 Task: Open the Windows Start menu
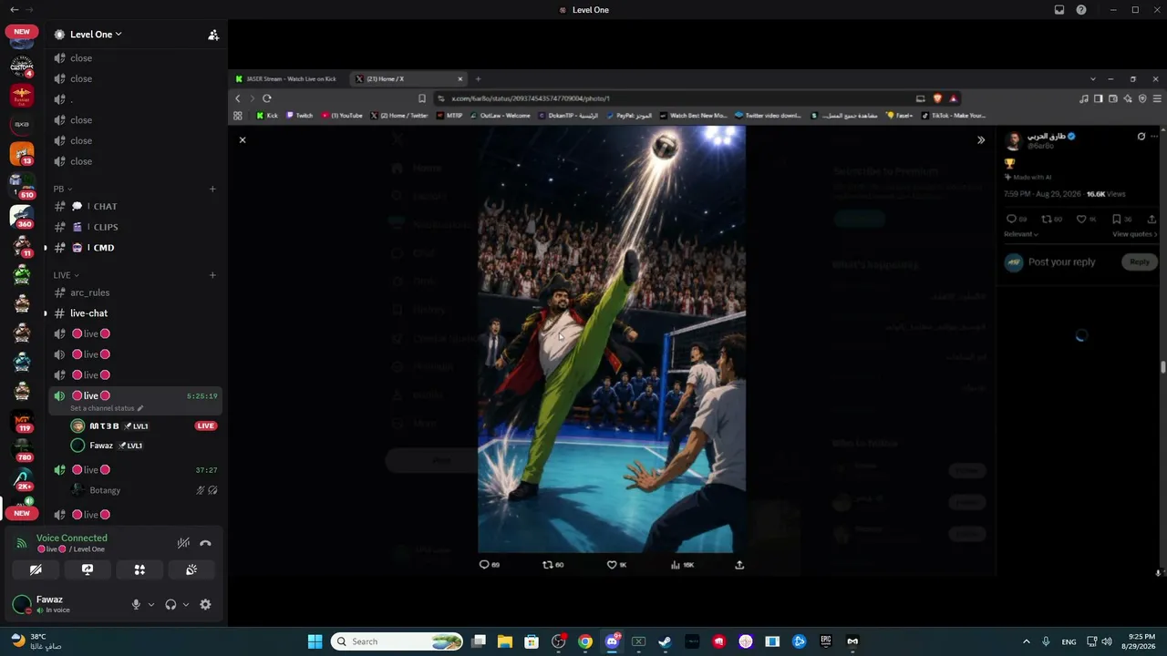click(x=315, y=641)
